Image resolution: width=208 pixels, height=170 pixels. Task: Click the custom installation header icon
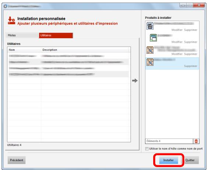point(11,20)
